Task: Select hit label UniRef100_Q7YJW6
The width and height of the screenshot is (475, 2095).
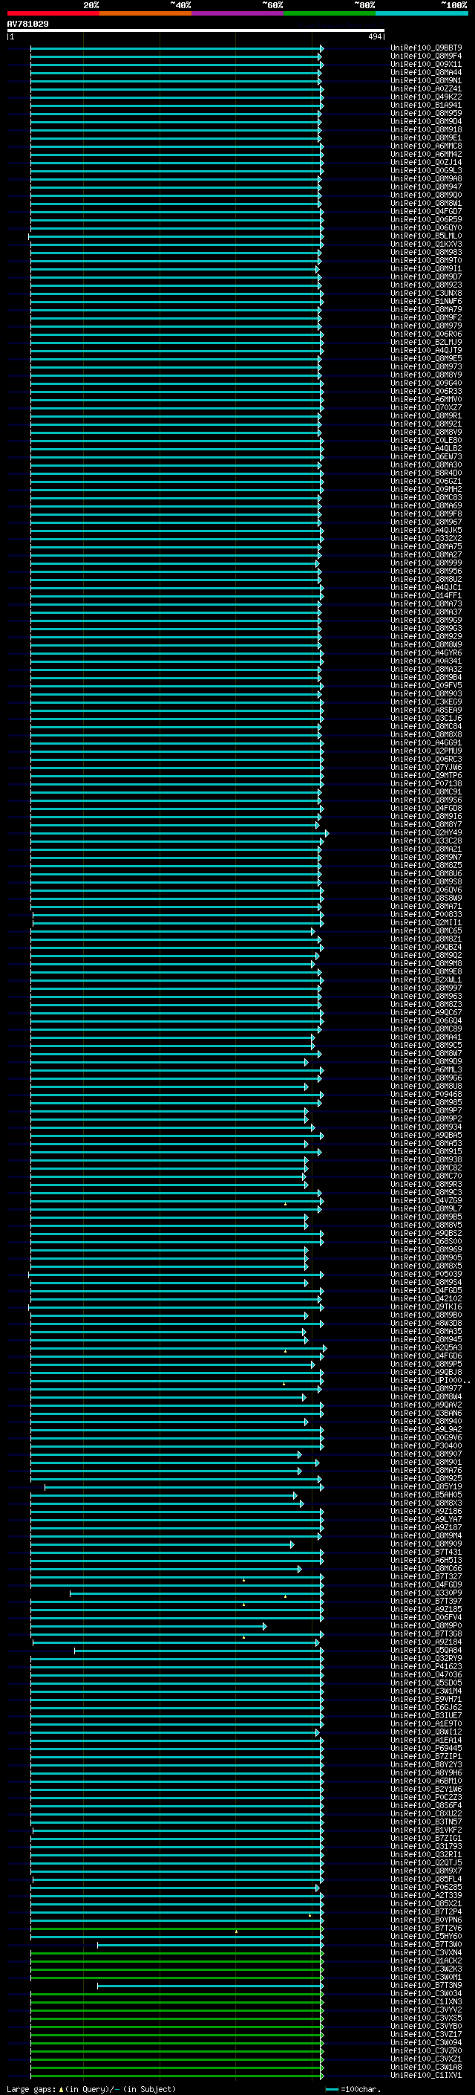Action: [426, 767]
